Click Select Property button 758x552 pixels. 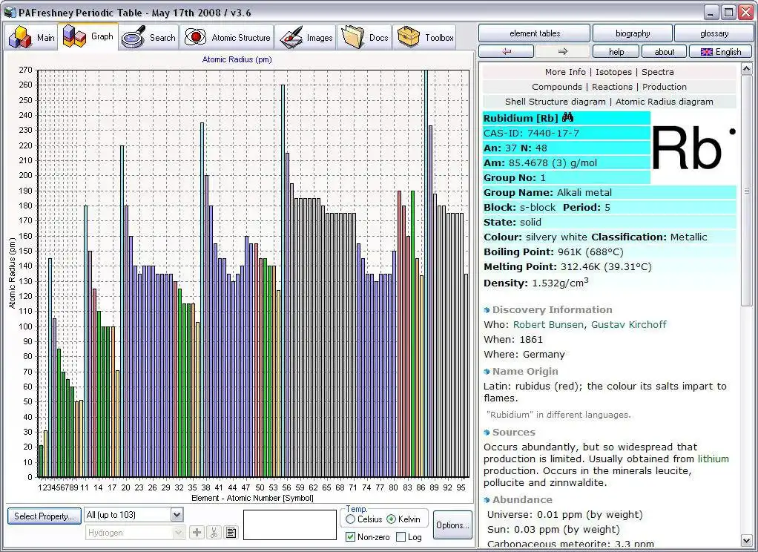(44, 516)
